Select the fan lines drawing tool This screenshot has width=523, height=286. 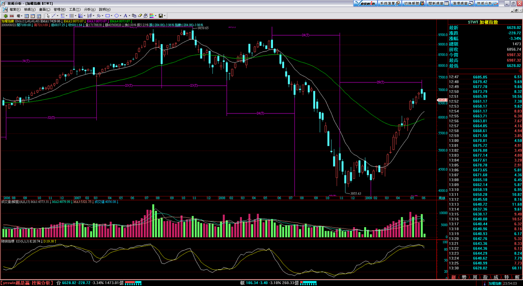(x=80, y=16)
